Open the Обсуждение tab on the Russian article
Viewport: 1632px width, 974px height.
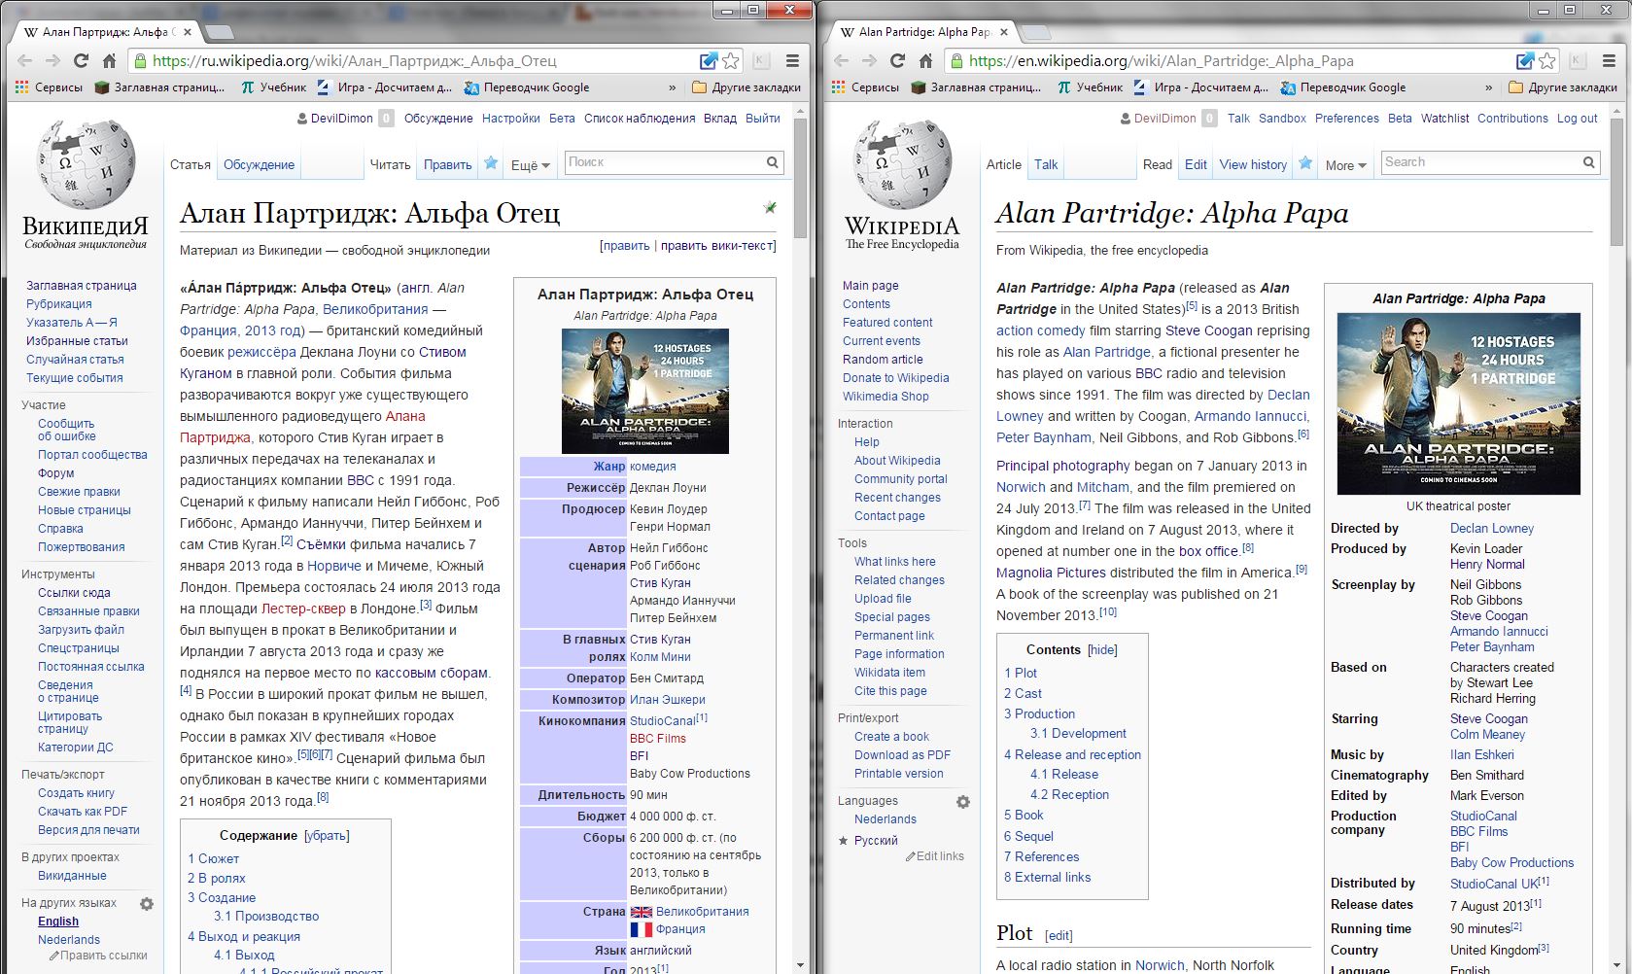(x=259, y=164)
